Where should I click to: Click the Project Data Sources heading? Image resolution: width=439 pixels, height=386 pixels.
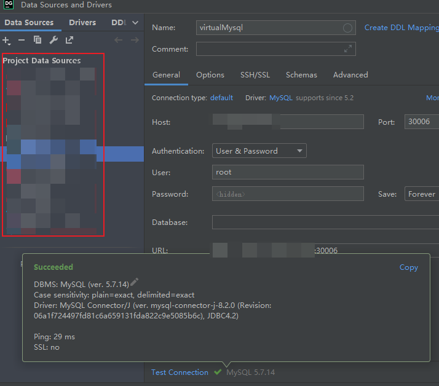click(x=42, y=61)
